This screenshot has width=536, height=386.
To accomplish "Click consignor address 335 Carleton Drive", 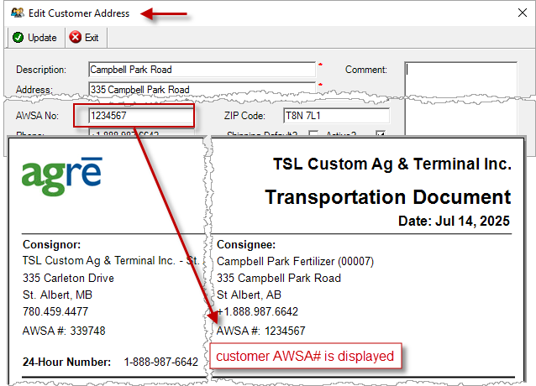I will [x=68, y=278].
